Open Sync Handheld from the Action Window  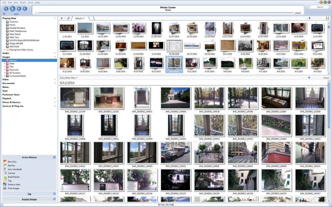[15, 169]
